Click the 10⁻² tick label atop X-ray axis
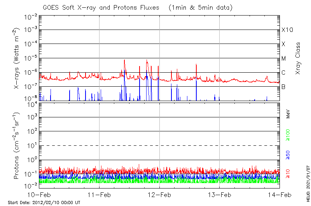This screenshot has height=206, width=311. coord(30,17)
